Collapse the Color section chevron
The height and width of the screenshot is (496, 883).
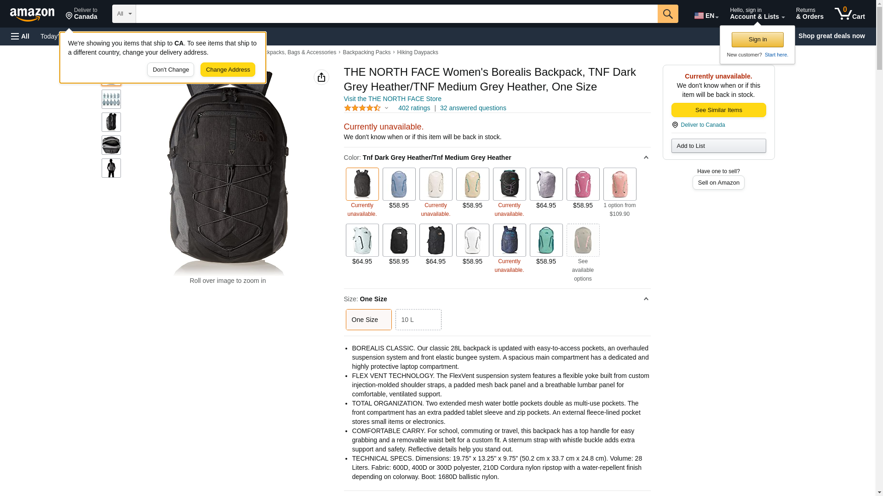646,158
